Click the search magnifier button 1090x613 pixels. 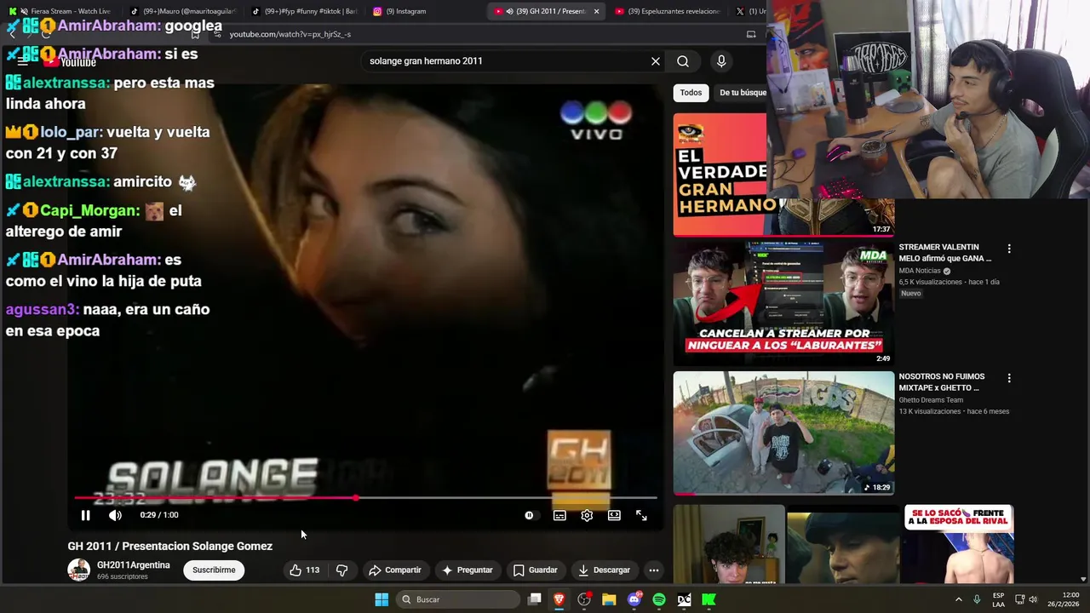683,61
